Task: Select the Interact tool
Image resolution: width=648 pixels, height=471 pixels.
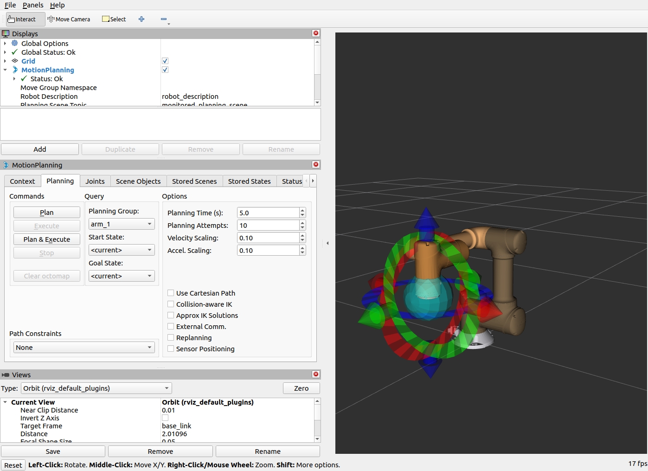Action: (26, 19)
